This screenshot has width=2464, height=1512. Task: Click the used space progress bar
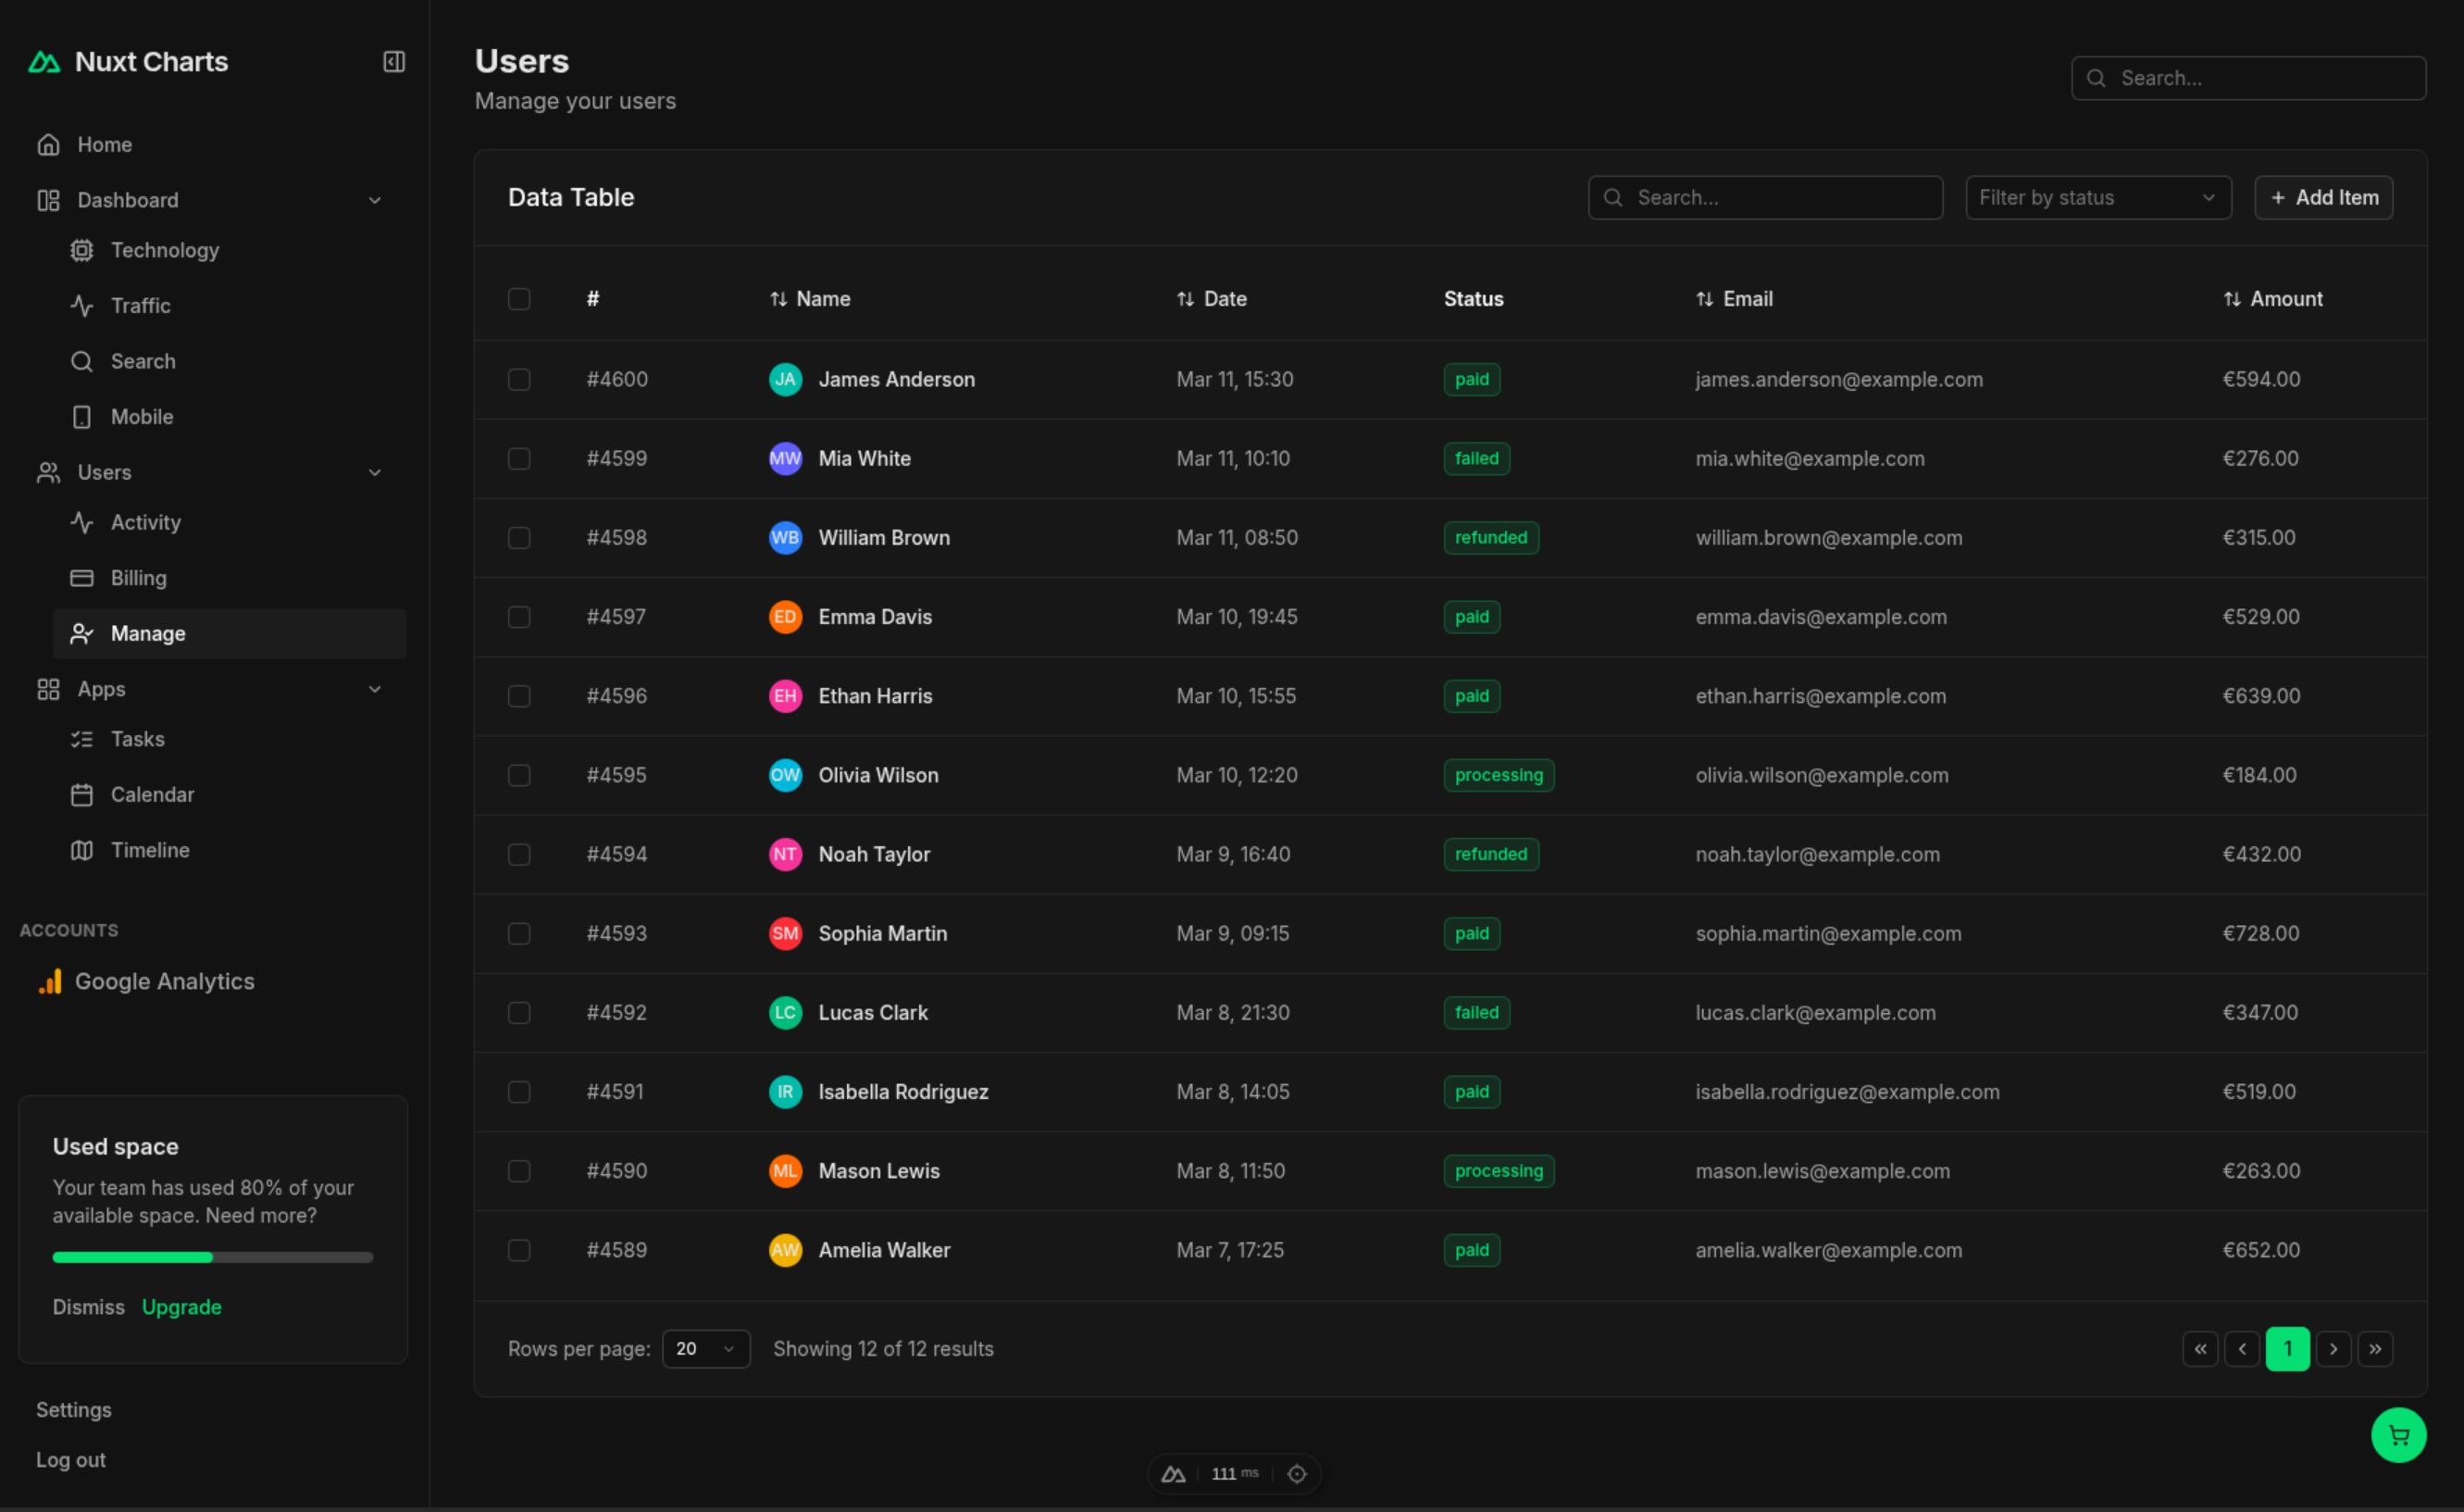coord(213,1257)
